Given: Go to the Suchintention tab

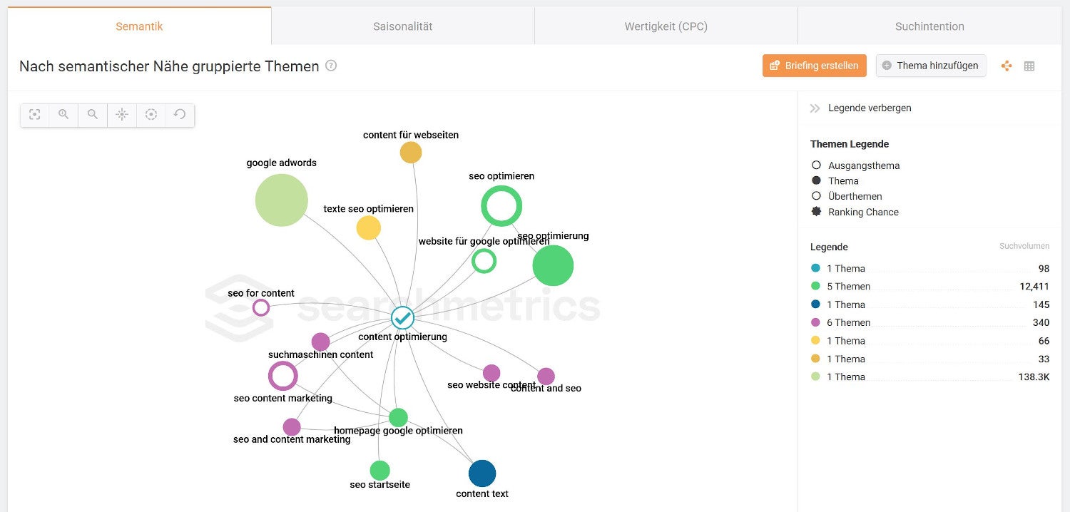Looking at the screenshot, I should tap(929, 26).
